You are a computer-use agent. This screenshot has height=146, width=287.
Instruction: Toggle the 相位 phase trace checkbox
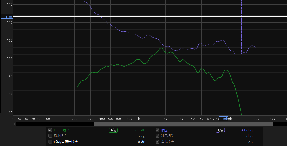(157, 130)
